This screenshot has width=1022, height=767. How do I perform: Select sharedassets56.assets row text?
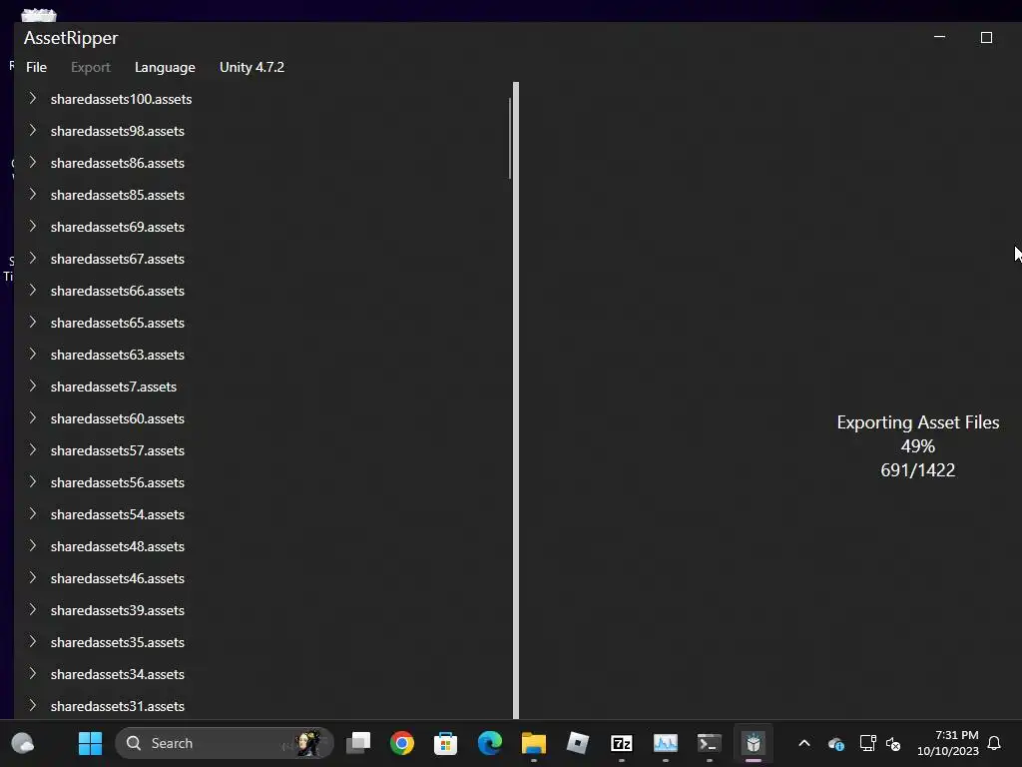click(x=118, y=482)
